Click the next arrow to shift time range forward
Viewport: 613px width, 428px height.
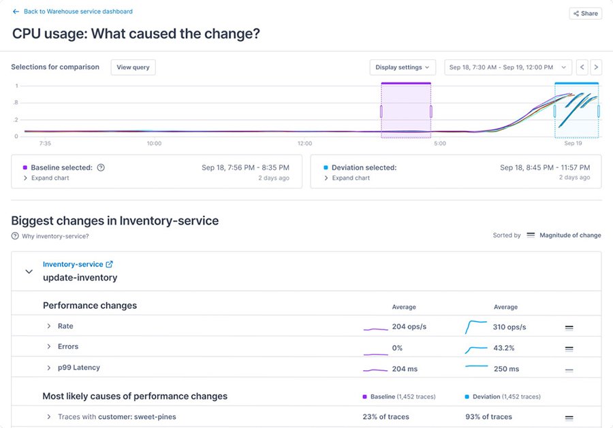[596, 67]
